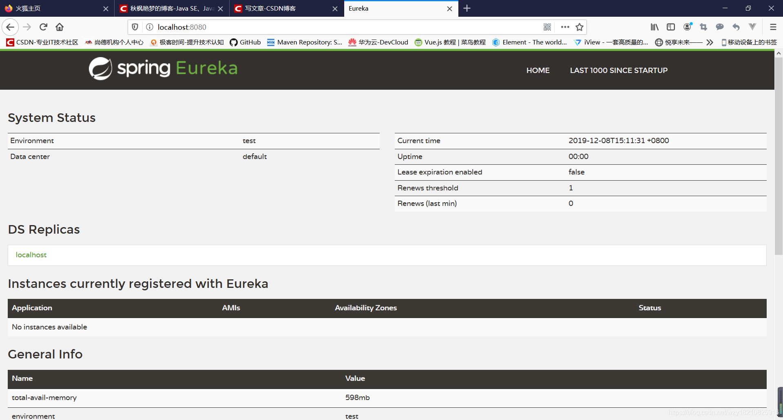Viewport: 783px width, 420px height.
Task: Open the localhost replica link
Action: click(x=31, y=255)
